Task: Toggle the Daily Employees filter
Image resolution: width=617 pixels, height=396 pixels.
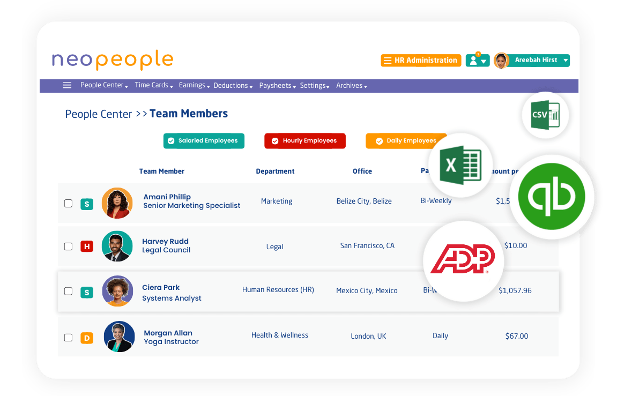Action: tap(405, 141)
